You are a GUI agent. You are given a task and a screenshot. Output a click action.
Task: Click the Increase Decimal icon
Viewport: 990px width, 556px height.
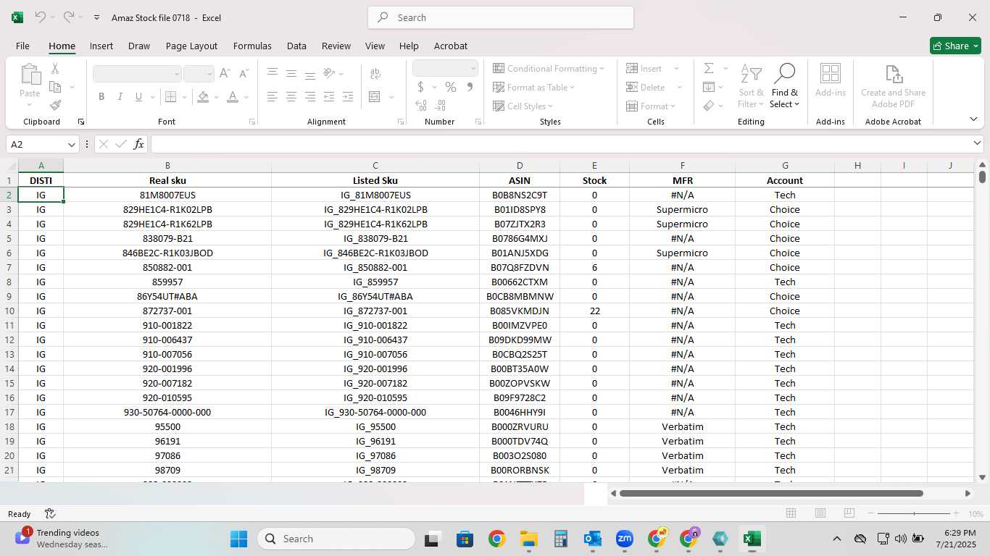click(422, 106)
